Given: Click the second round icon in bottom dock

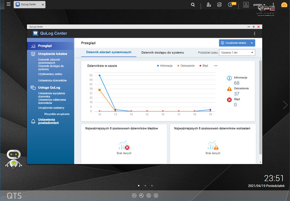Looking at the screenshot, I should coord(141,195).
